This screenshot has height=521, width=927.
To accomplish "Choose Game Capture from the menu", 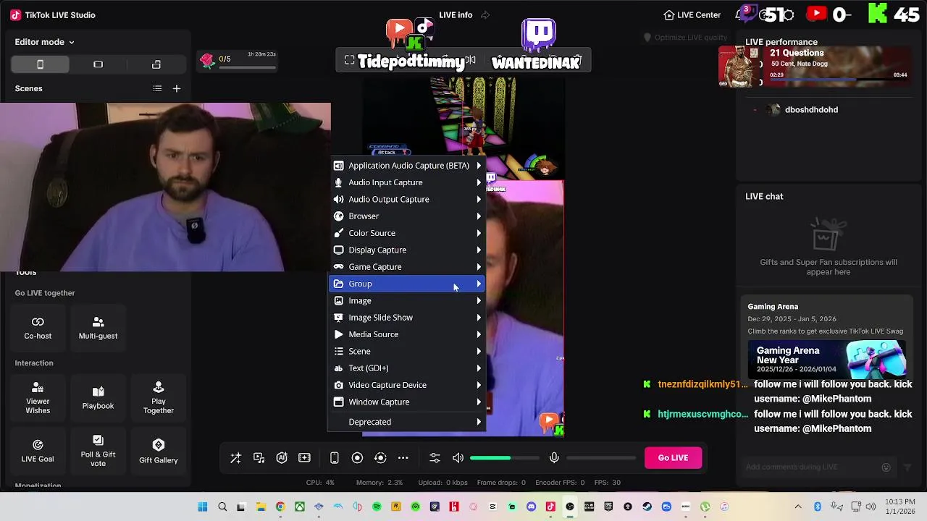I will [407, 267].
